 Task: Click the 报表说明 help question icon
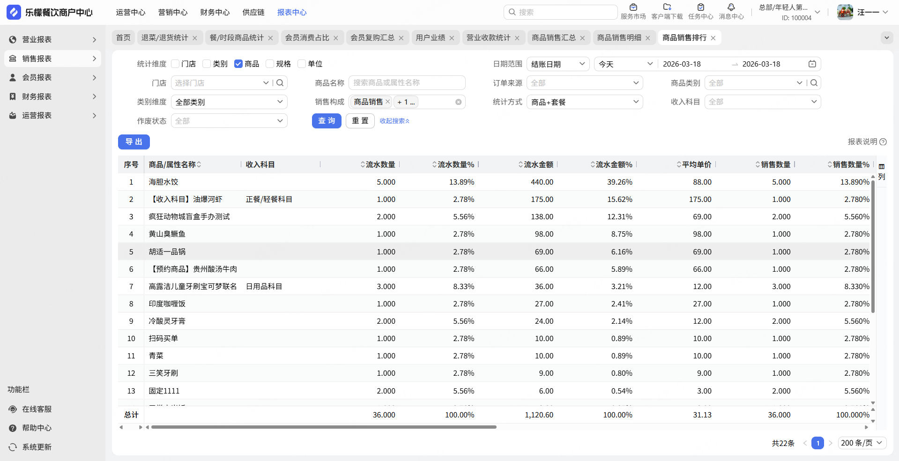(x=883, y=142)
